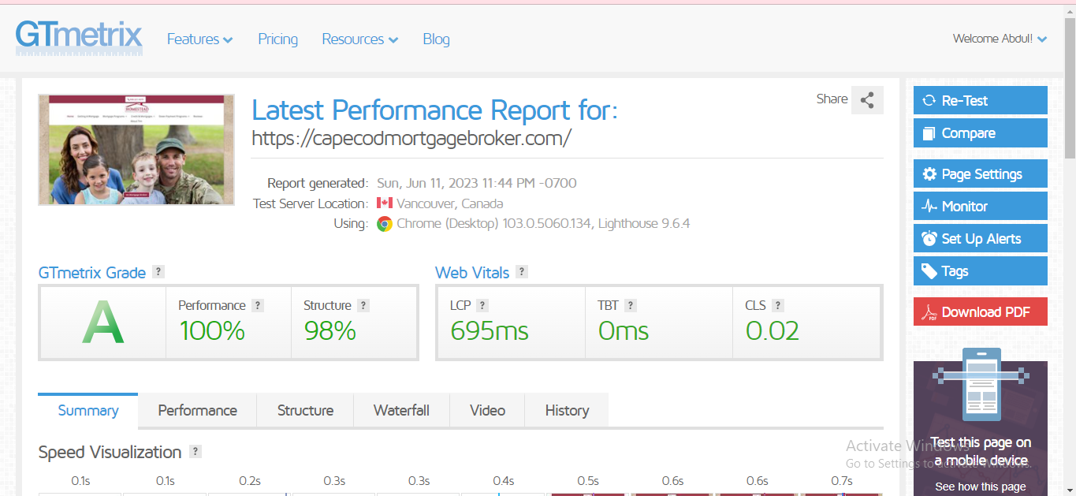This screenshot has height=496, width=1076.
Task: Expand the Features dropdown menu
Action: tap(199, 39)
